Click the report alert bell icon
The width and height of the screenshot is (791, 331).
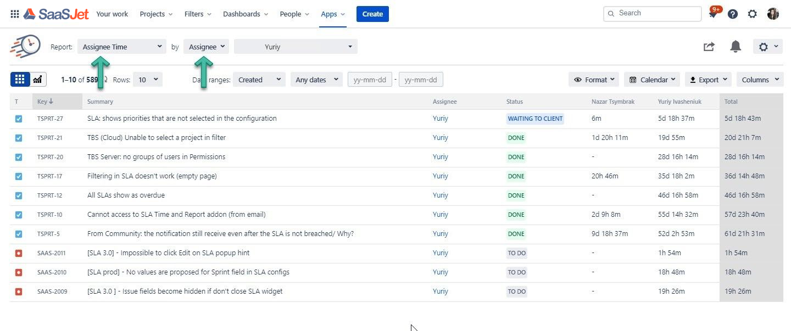tap(736, 47)
